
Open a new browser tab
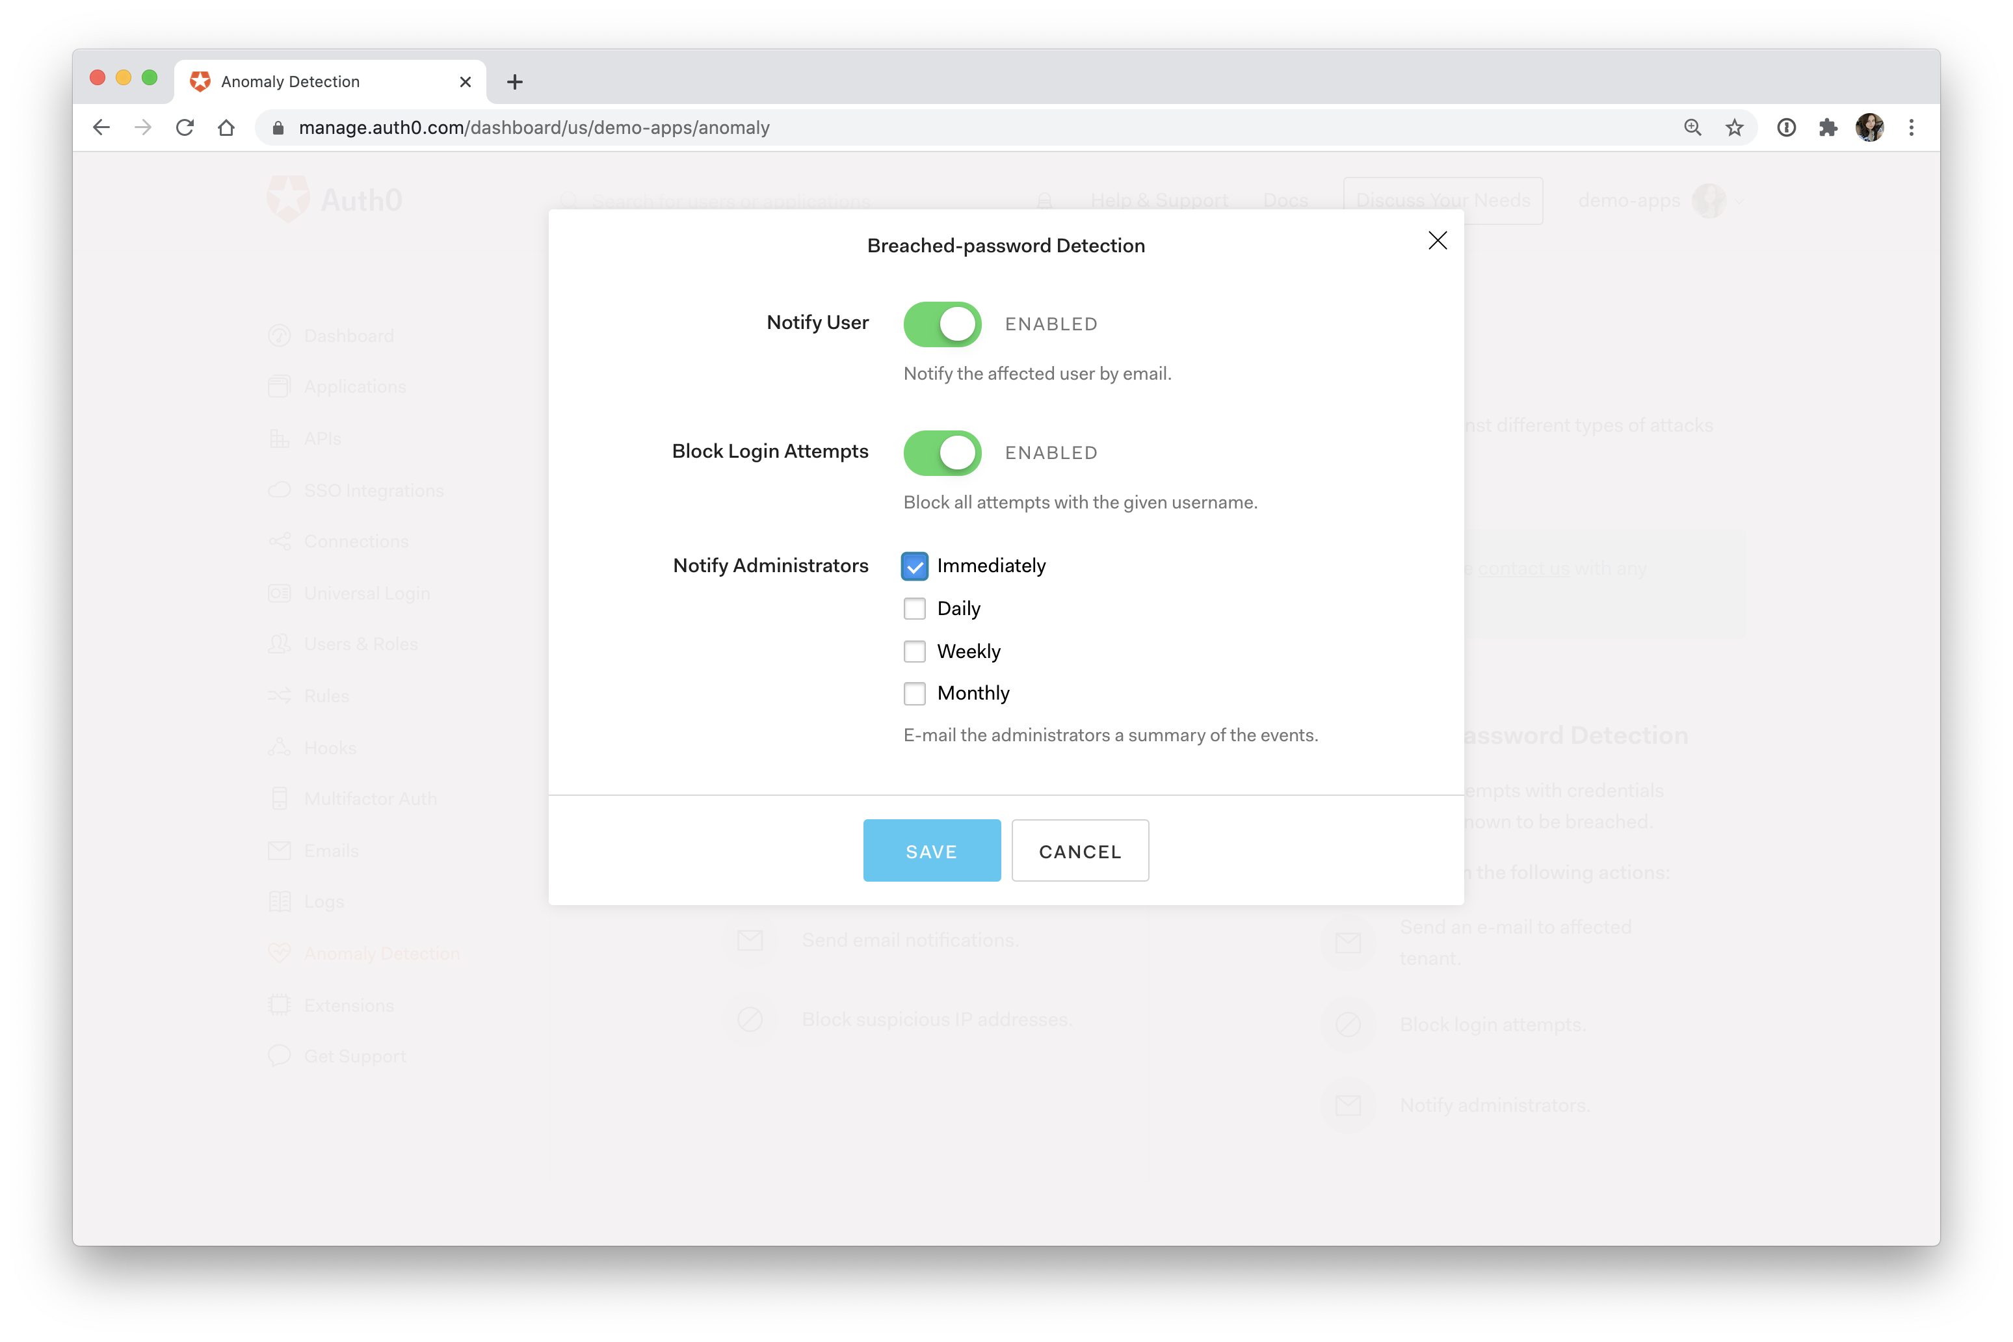click(x=514, y=82)
